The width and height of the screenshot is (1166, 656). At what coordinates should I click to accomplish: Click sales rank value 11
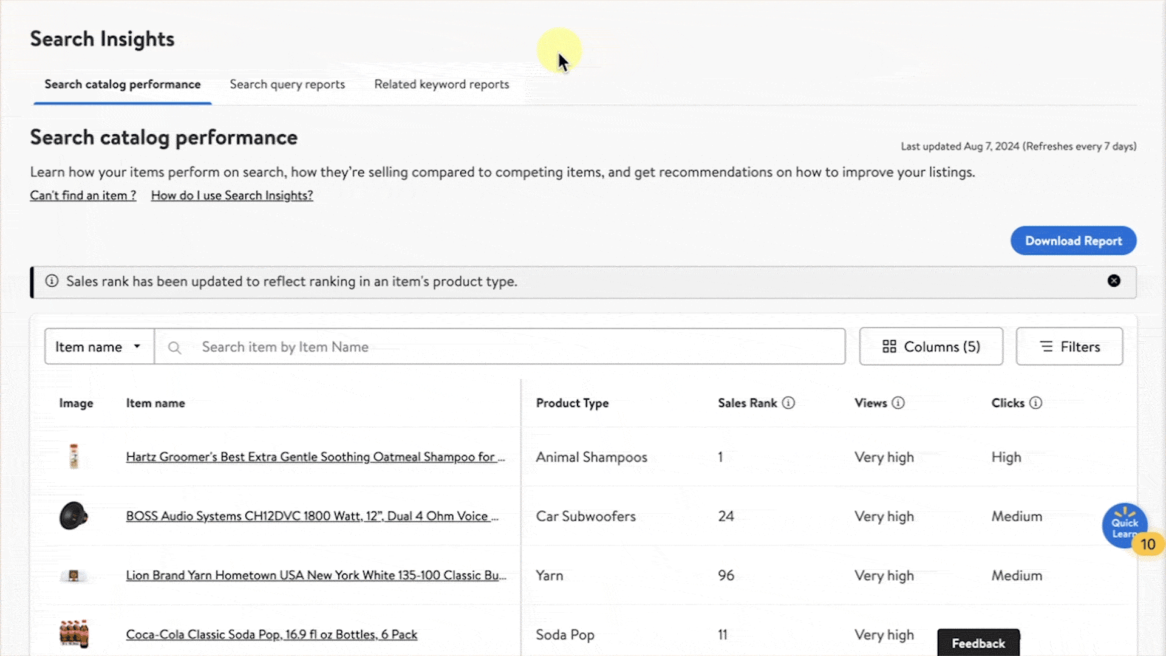click(x=723, y=635)
